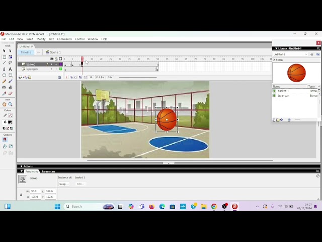Toggle Onion Skin Outlines in timeline
This screenshot has height=242, width=322.
[x=75, y=77]
